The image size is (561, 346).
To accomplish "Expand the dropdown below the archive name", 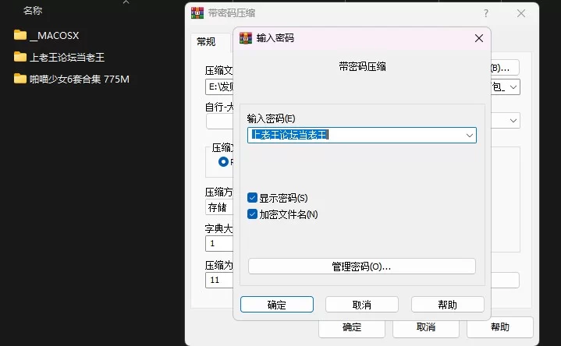I will (x=513, y=120).
